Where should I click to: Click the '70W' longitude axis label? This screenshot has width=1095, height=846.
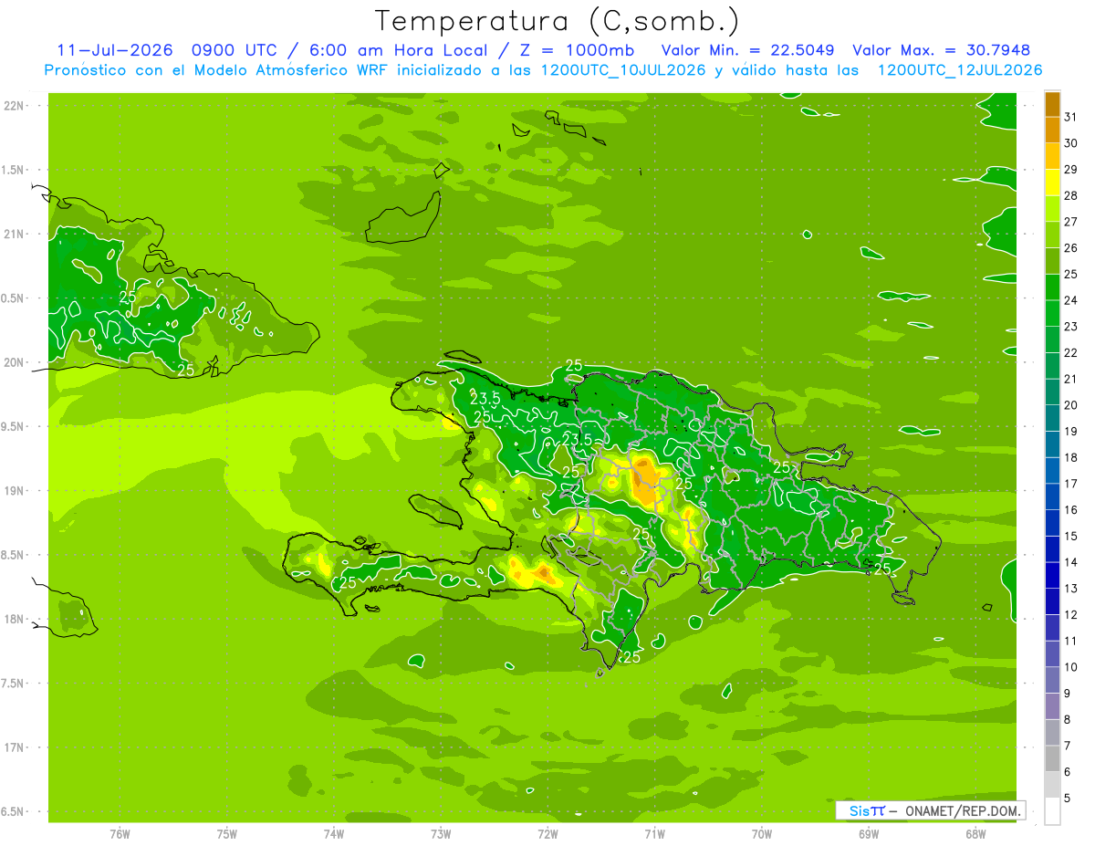pyautogui.click(x=761, y=834)
